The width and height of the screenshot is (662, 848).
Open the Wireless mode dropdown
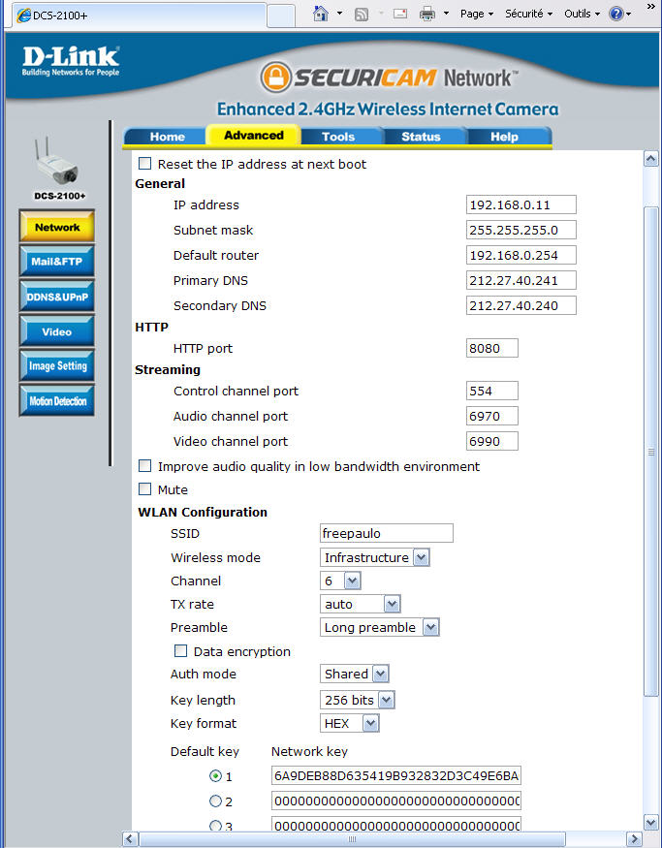pos(375,557)
